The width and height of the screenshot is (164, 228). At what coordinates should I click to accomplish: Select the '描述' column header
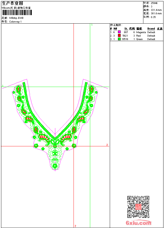[x=139, y=29]
